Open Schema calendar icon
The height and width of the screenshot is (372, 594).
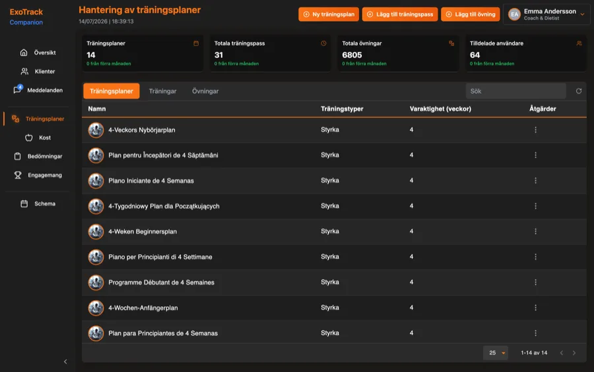(x=24, y=203)
